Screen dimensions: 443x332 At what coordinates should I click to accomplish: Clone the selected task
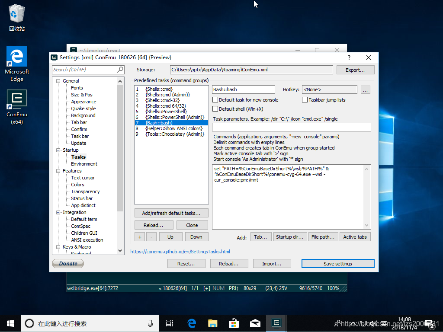tap(192, 225)
